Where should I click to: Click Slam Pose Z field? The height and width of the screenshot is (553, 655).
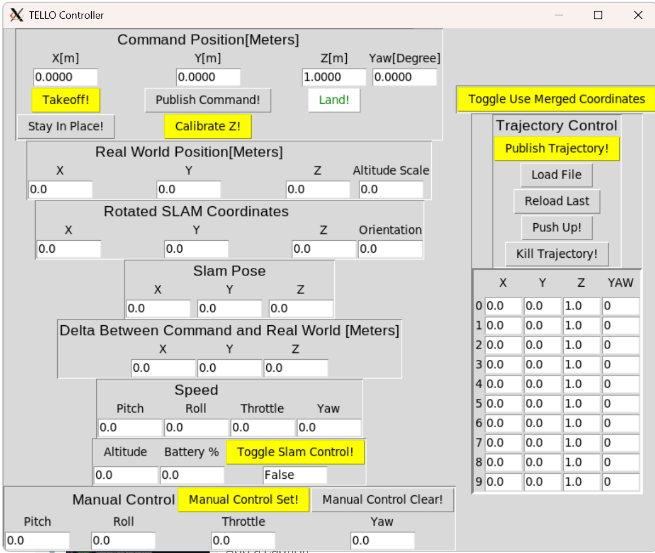click(301, 308)
